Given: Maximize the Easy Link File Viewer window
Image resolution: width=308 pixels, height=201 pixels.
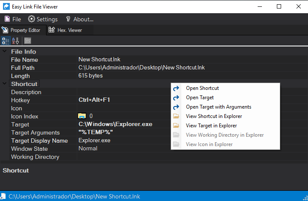Looking at the screenshot, I should pos(279,6).
